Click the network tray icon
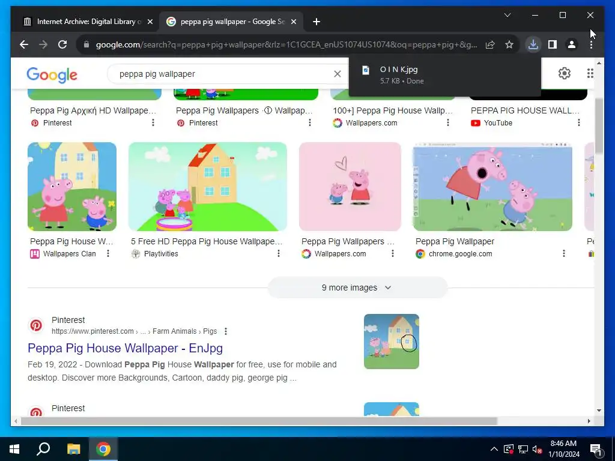The width and height of the screenshot is (615, 461). click(x=523, y=449)
